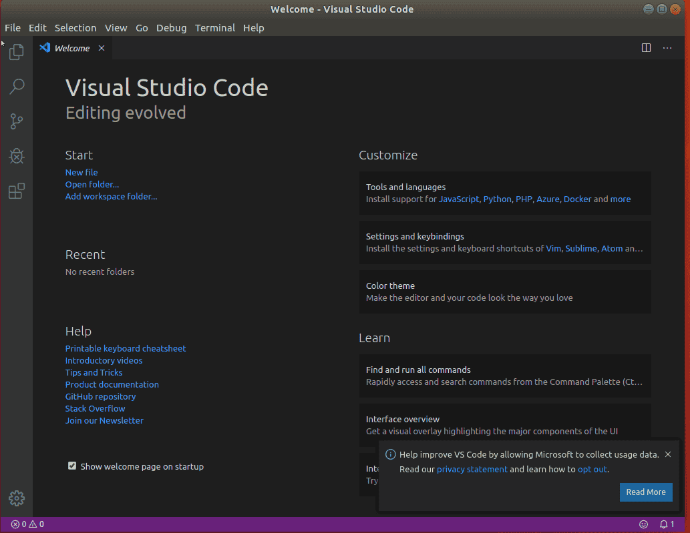Image resolution: width=690 pixels, height=533 pixels.
Task: Open the File menu
Action: click(x=13, y=27)
